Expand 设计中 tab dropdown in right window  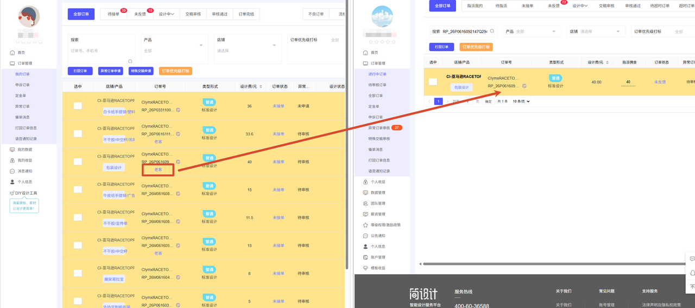pos(580,5)
